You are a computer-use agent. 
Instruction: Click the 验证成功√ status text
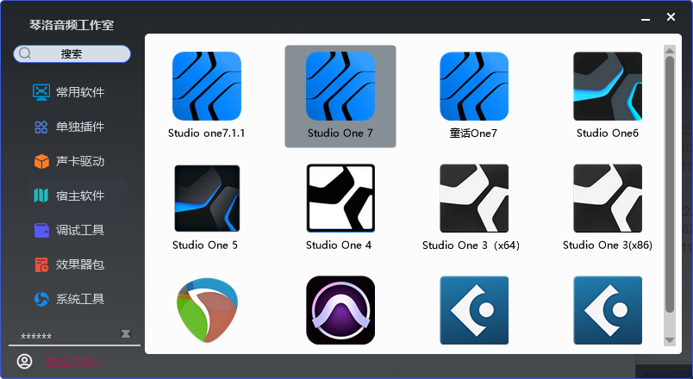click(73, 363)
